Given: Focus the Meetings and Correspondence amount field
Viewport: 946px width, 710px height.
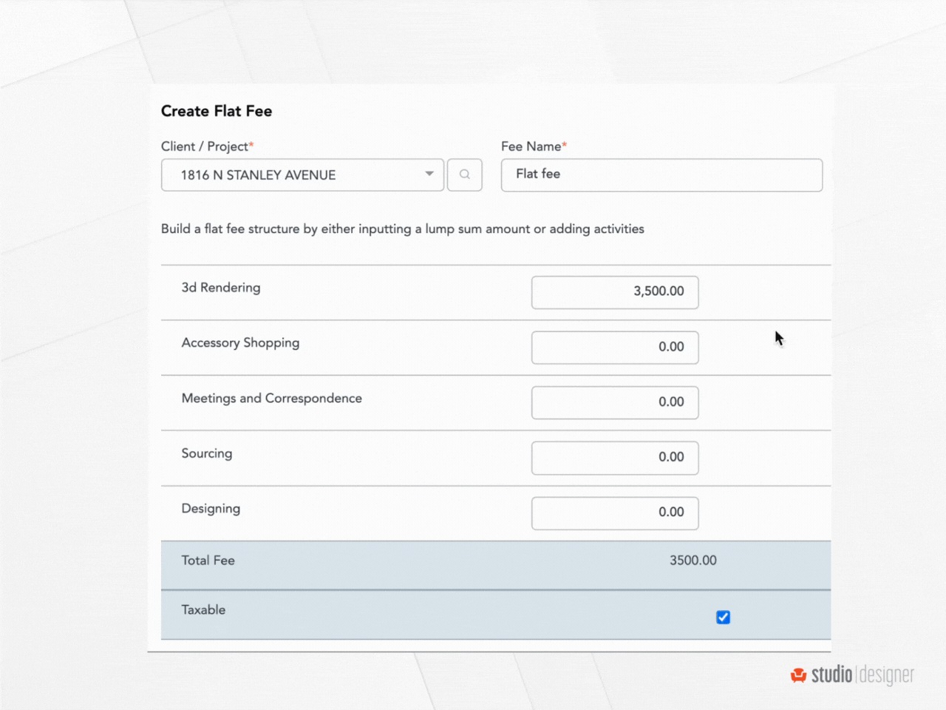Looking at the screenshot, I should 614,402.
